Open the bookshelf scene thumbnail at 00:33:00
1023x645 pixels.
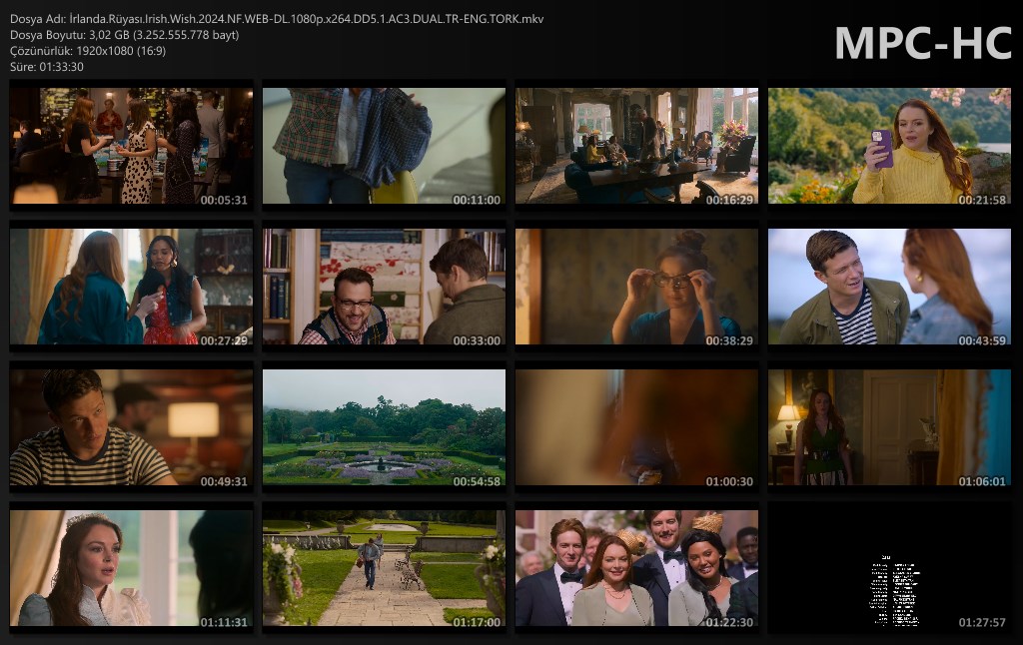(384, 287)
